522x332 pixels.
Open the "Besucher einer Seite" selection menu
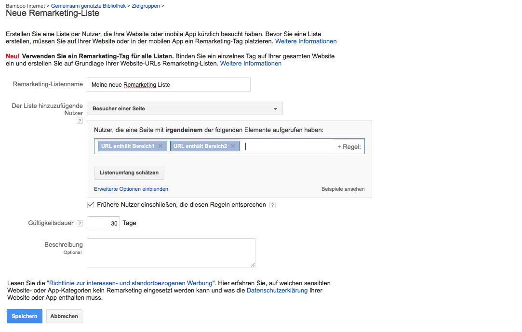point(185,108)
